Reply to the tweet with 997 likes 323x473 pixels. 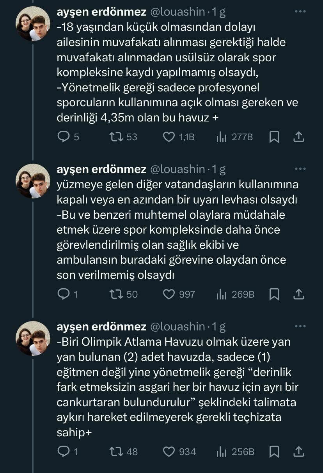pos(63,294)
